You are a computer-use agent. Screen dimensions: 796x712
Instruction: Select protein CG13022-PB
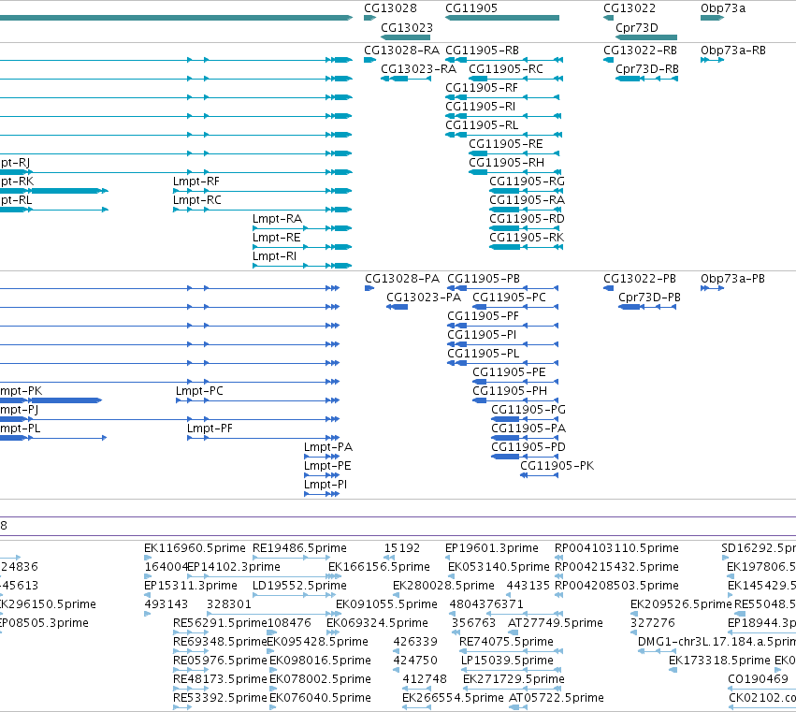coord(640,279)
